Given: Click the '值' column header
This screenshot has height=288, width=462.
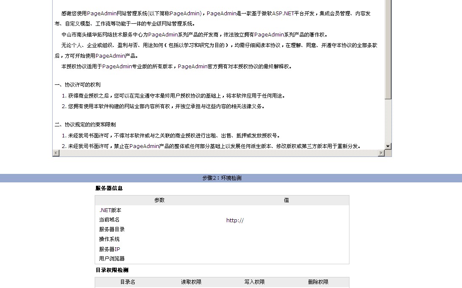Looking at the screenshot, I should [x=286, y=200].
